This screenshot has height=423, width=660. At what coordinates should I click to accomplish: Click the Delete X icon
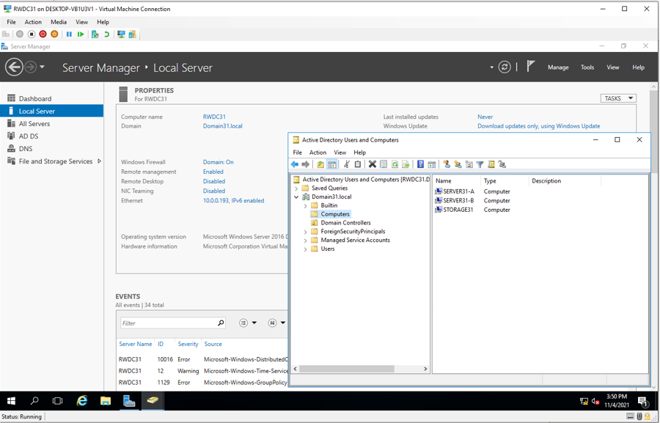[372, 164]
